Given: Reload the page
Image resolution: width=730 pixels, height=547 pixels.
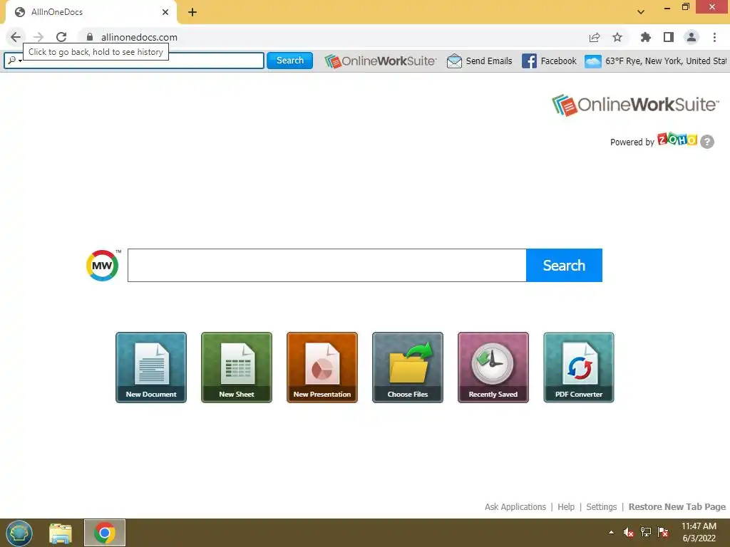Looking at the screenshot, I should (x=61, y=37).
